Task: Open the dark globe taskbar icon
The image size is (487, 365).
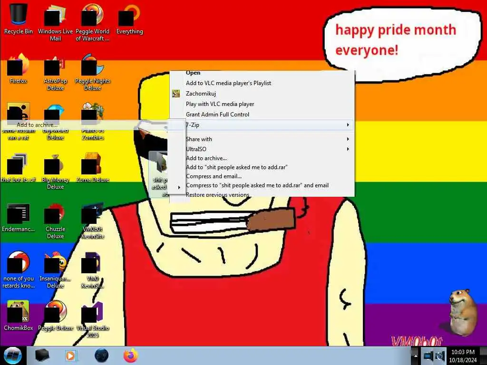Action: (x=101, y=355)
